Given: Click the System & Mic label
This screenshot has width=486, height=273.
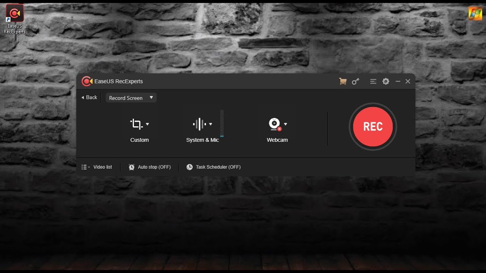Looking at the screenshot, I should click(x=202, y=140).
